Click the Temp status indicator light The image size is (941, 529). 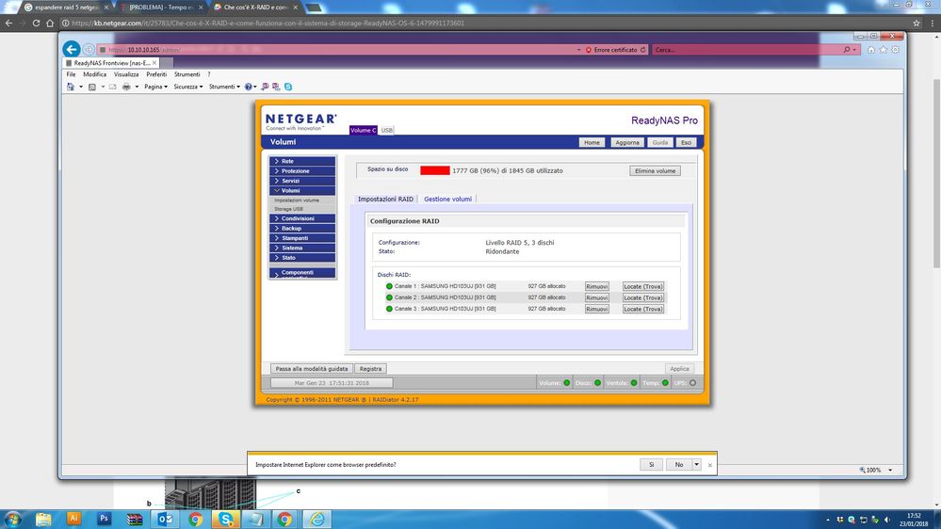(665, 383)
